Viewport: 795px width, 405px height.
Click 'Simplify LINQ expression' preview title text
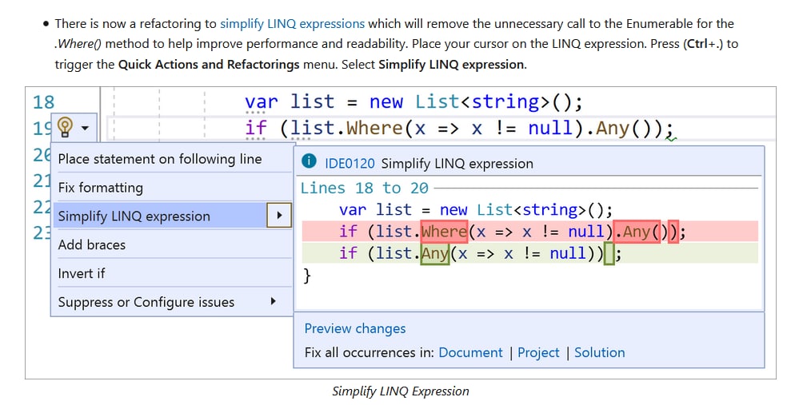tap(457, 164)
